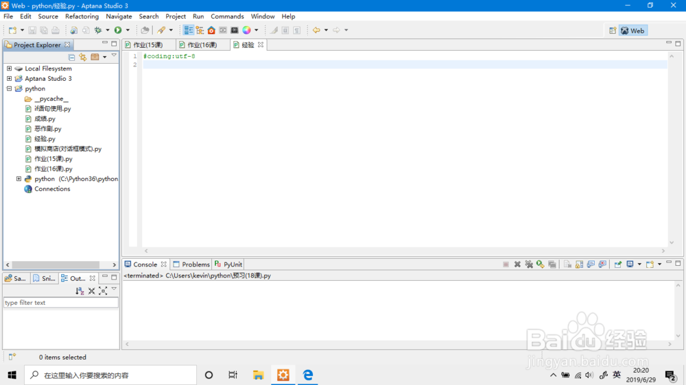Expand Aptana Studio 3 tree node
The image size is (686, 385).
(x=9, y=79)
